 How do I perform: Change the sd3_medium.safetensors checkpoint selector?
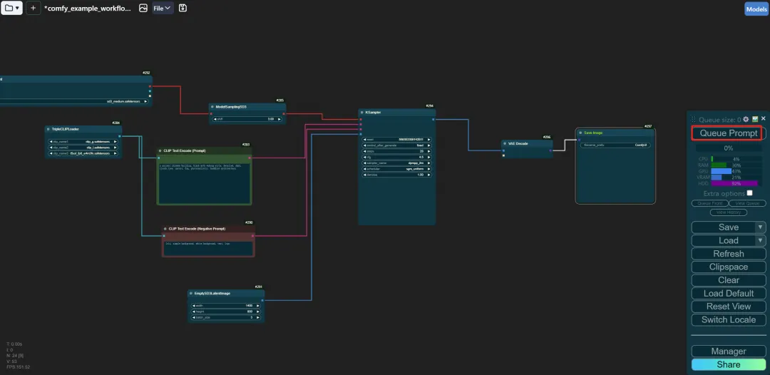click(73, 101)
